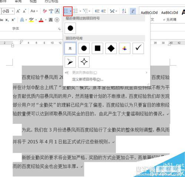Click the first-line indent marker on ruler

[x=21, y=41]
